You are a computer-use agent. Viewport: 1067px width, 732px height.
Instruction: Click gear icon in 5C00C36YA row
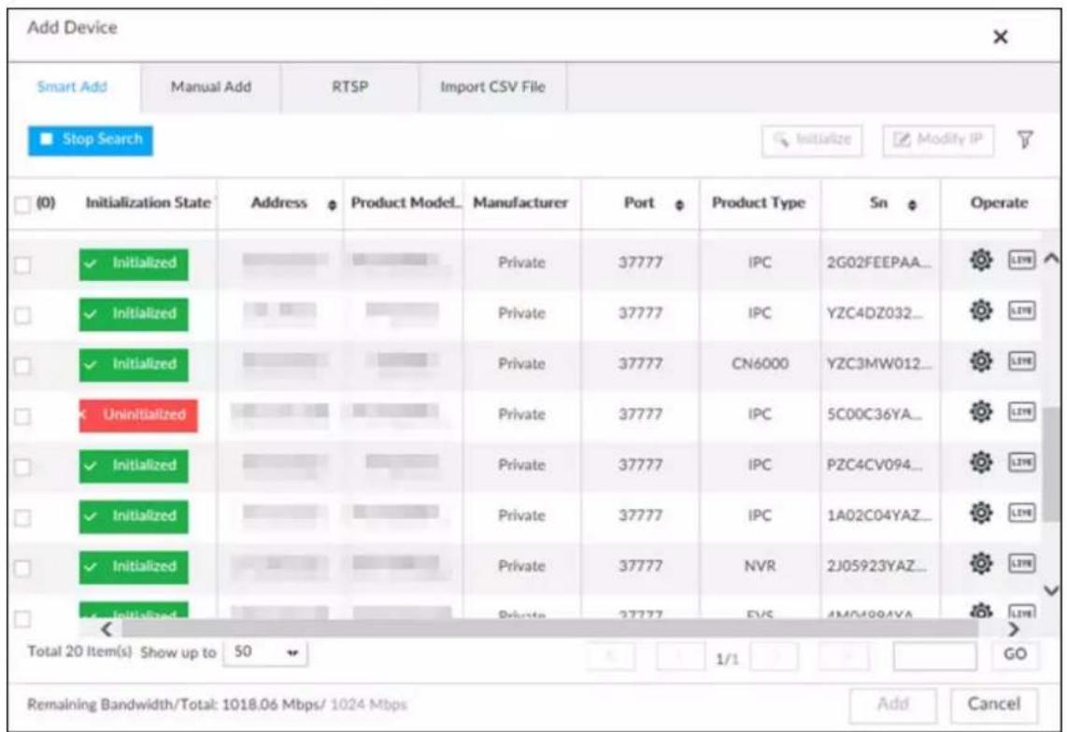pos(981,412)
